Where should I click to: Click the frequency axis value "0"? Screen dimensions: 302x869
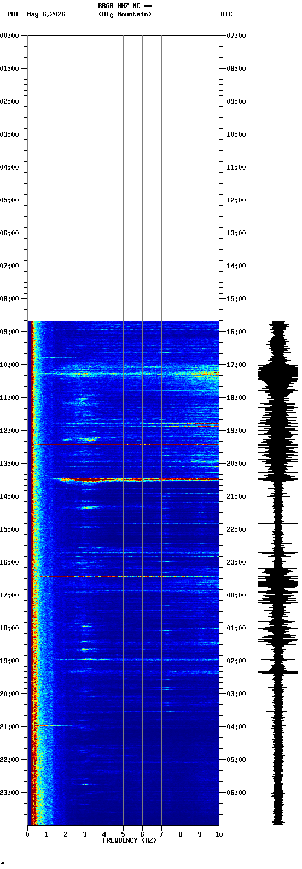click(x=27, y=834)
